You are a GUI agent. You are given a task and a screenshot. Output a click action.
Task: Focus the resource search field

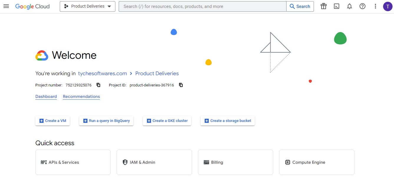[202, 6]
